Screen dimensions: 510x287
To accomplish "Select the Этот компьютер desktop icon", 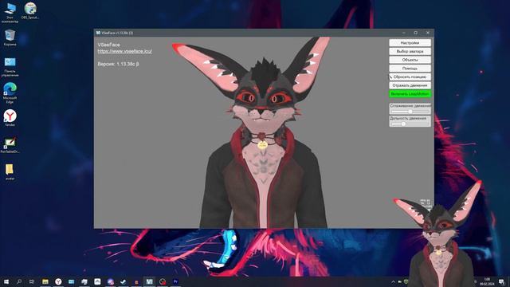I will click(10, 13).
